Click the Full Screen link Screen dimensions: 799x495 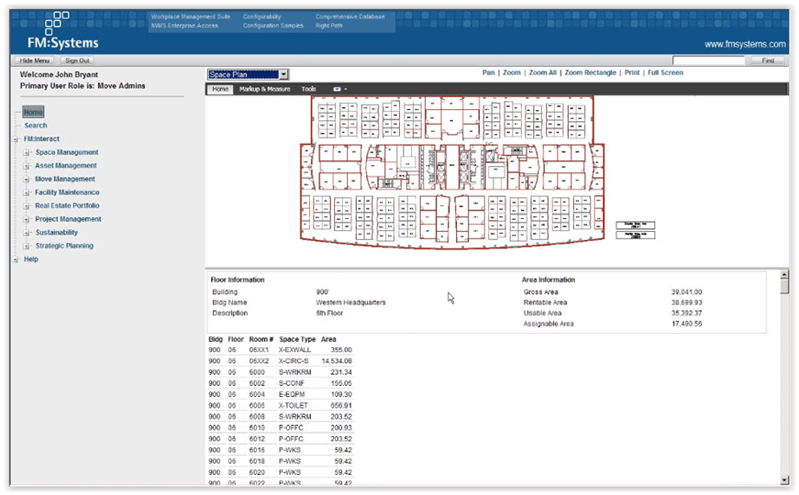(x=665, y=72)
